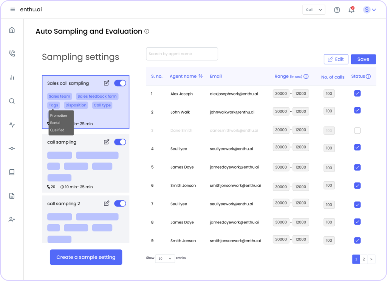Screen dimensions: 387x281
Task: Click the add user icon in sidebar
Action: [x=12, y=219]
